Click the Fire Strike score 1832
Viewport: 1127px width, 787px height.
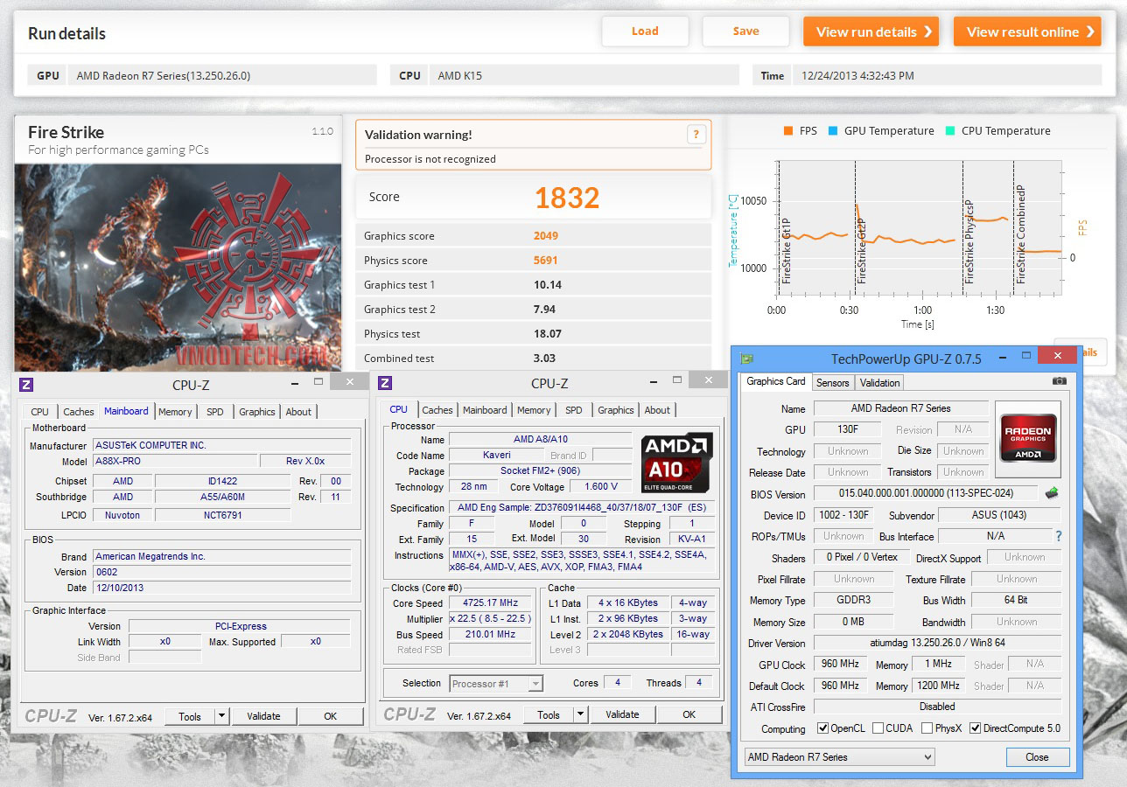567,198
